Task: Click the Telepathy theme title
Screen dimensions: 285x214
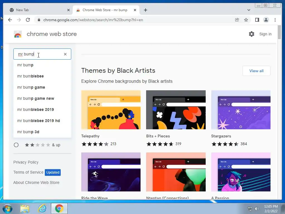Action: (x=90, y=136)
